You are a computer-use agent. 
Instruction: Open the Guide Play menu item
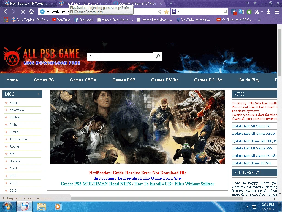pyautogui.click(x=249, y=80)
